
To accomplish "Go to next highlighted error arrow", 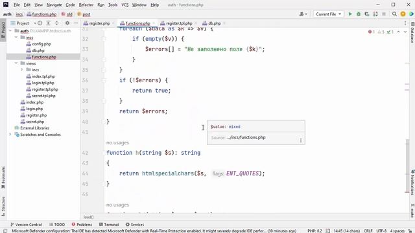I will (405, 32).
